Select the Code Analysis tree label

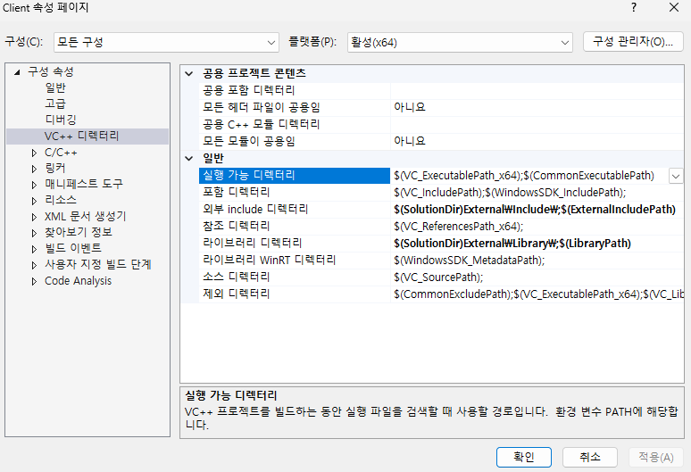(78, 281)
